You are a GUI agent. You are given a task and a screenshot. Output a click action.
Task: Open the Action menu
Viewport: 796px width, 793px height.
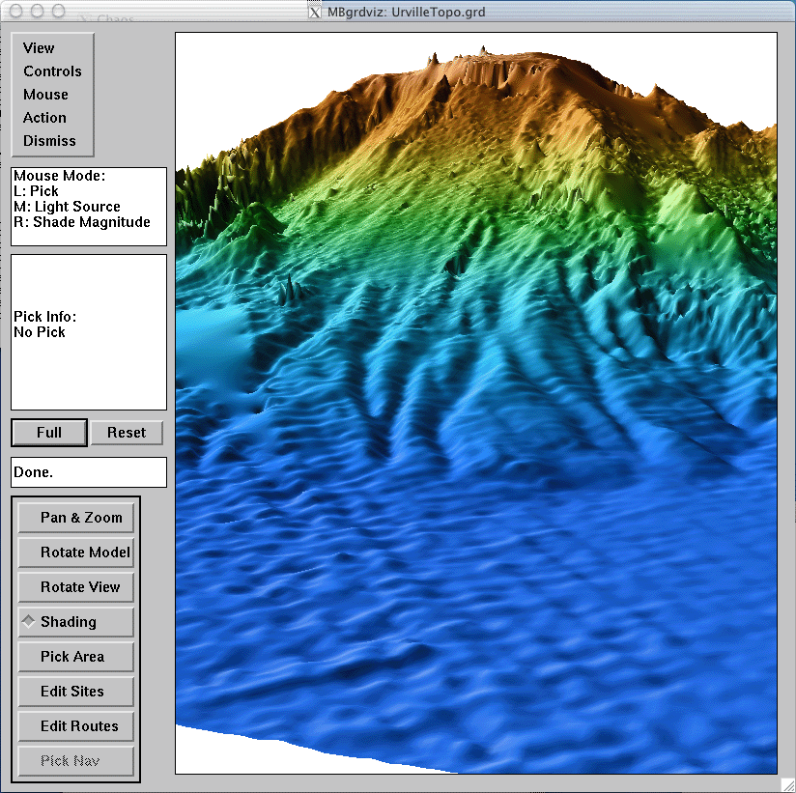click(45, 117)
